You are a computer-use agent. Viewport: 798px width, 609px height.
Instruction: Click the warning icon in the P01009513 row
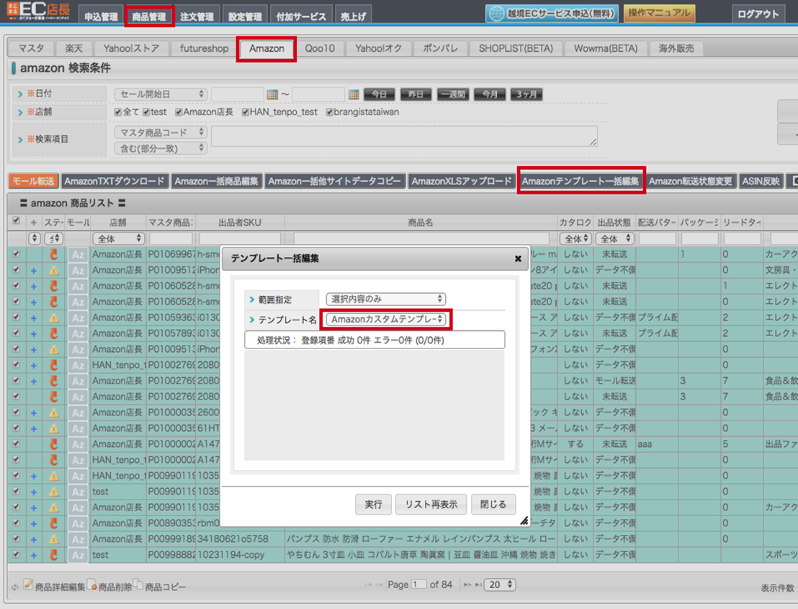click(x=53, y=349)
